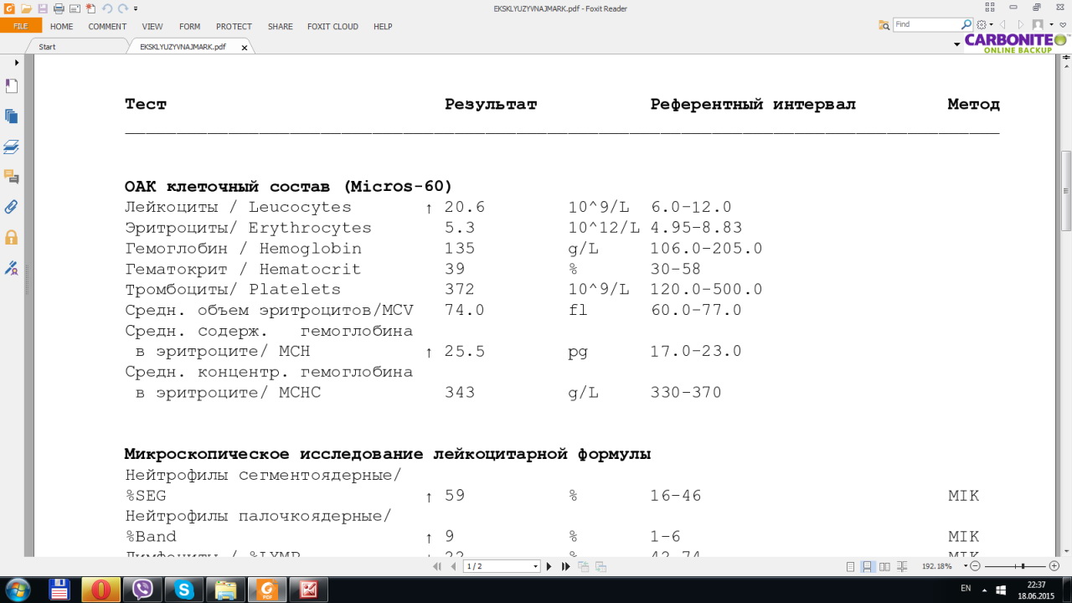Go to next page using arrow
Image resolution: width=1072 pixels, height=603 pixels.
549,567
